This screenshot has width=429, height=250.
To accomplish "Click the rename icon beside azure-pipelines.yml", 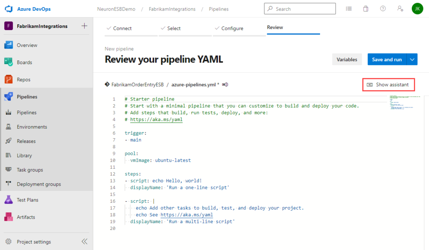I will (x=225, y=84).
